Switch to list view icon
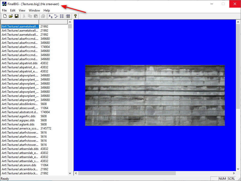Screen dimensions: 241x181 click(62, 16)
